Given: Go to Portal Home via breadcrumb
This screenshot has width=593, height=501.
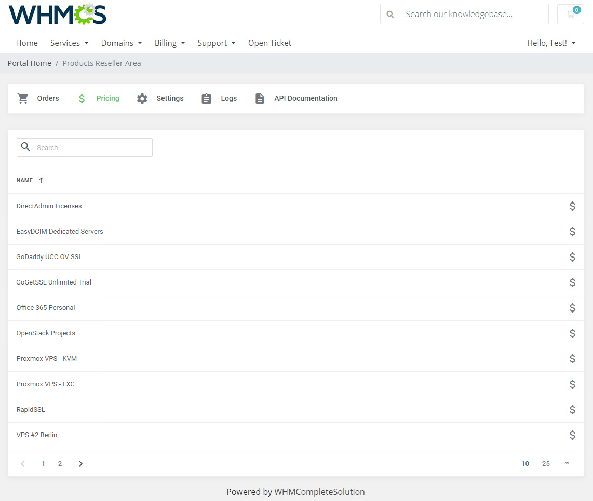Looking at the screenshot, I should pyautogui.click(x=29, y=63).
